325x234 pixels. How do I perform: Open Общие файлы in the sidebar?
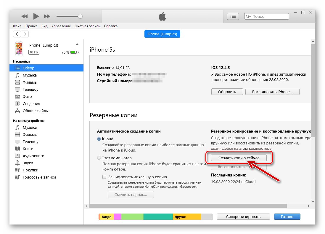[36, 111]
